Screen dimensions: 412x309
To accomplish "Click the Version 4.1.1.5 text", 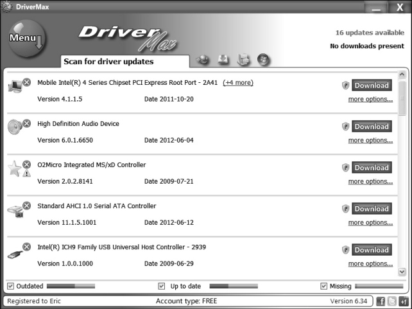I will 60,99.
